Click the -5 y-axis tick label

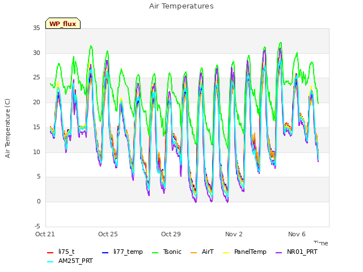coord(37,226)
